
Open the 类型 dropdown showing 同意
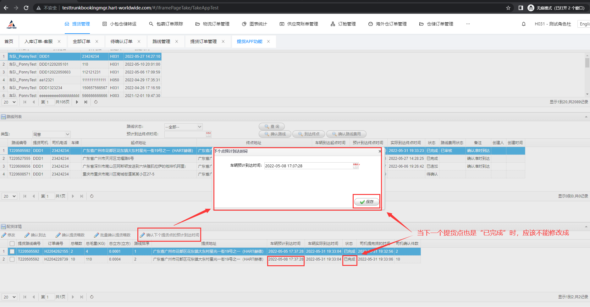(x=51, y=134)
